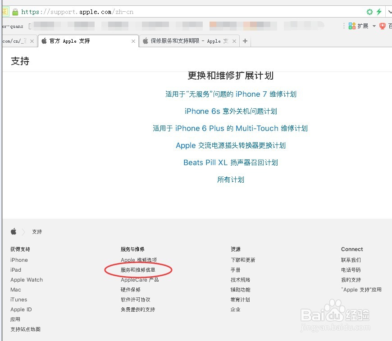
Task: Open the 手册 link
Action: pyautogui.click(x=235, y=270)
